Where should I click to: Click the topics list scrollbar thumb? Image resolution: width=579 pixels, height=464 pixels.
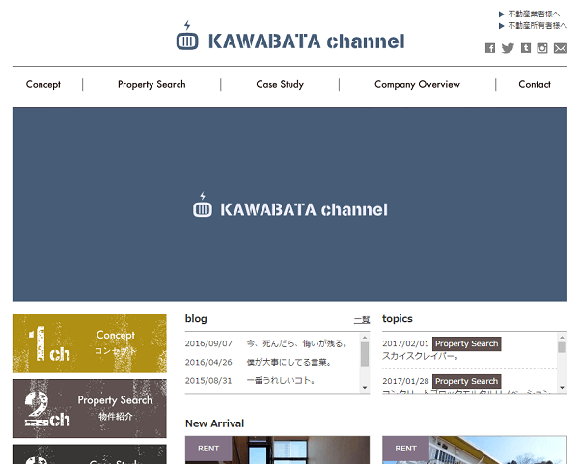(562, 347)
